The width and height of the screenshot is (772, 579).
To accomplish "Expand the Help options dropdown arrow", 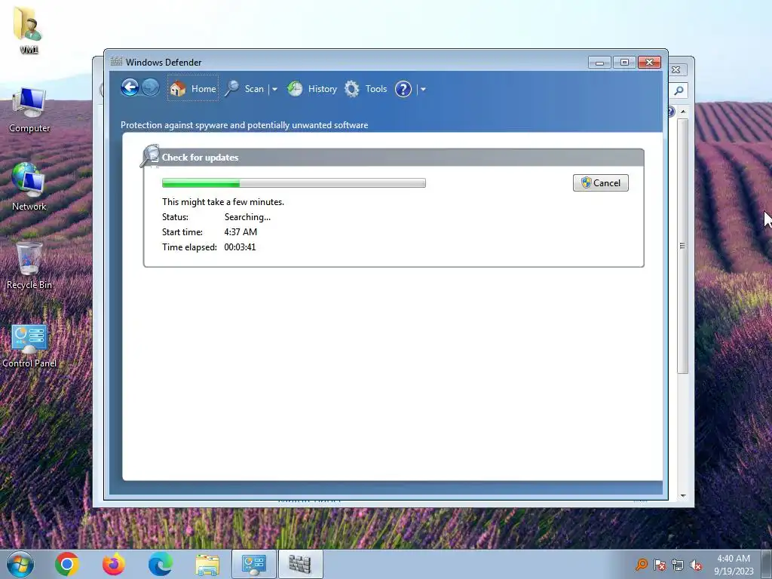I will (x=423, y=89).
